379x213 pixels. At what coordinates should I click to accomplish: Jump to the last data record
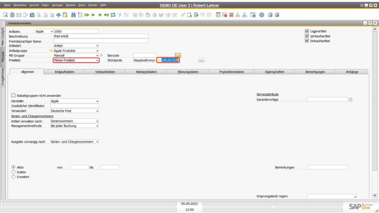tap(106, 15)
